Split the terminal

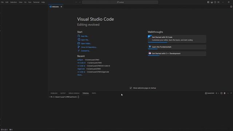[221, 93]
